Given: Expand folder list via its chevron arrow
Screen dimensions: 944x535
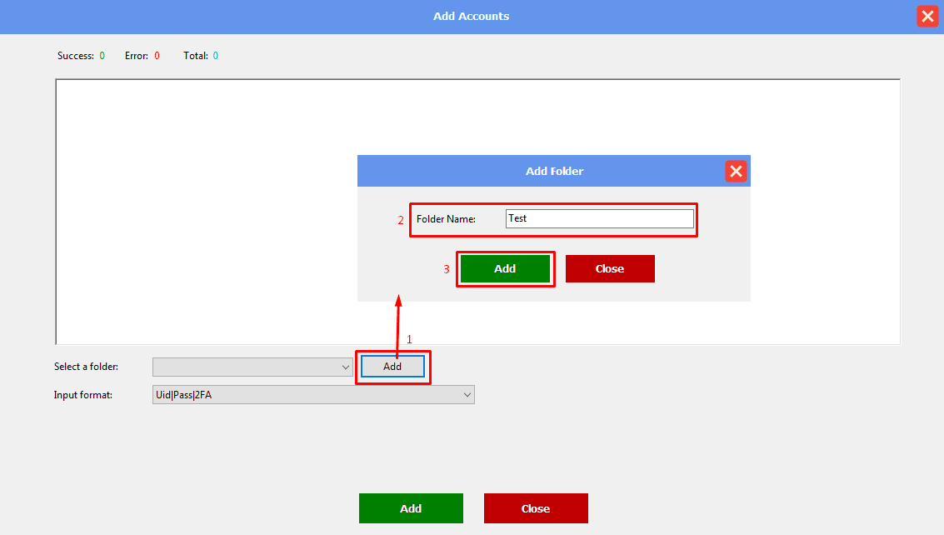Looking at the screenshot, I should (346, 367).
